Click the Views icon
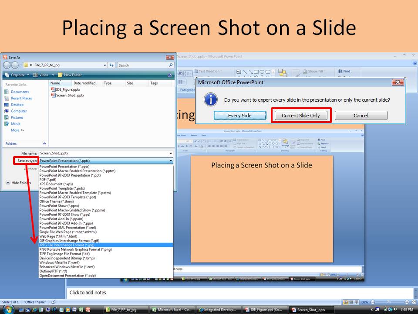418x314 pixels. click(x=35, y=75)
